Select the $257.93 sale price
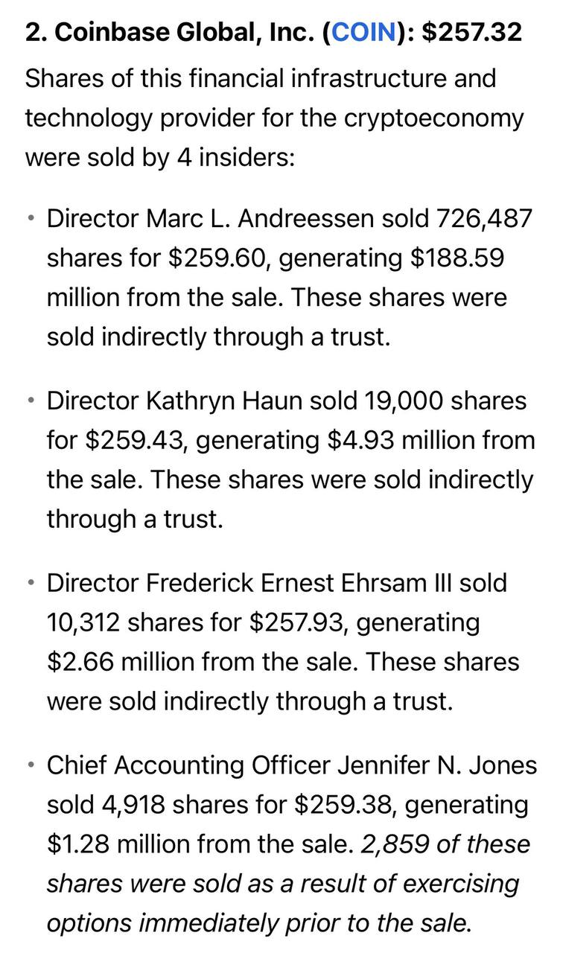The width and height of the screenshot is (563, 953). click(x=296, y=622)
